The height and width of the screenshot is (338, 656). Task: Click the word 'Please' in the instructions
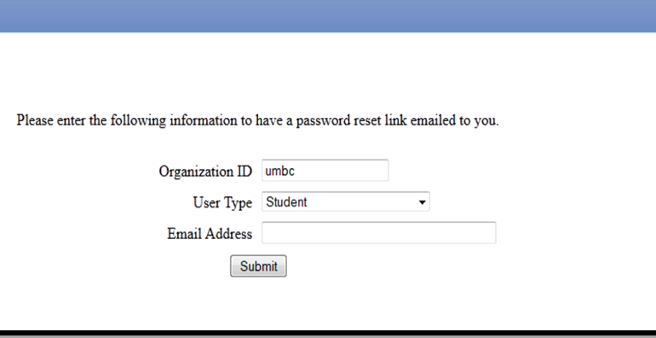[35, 121]
